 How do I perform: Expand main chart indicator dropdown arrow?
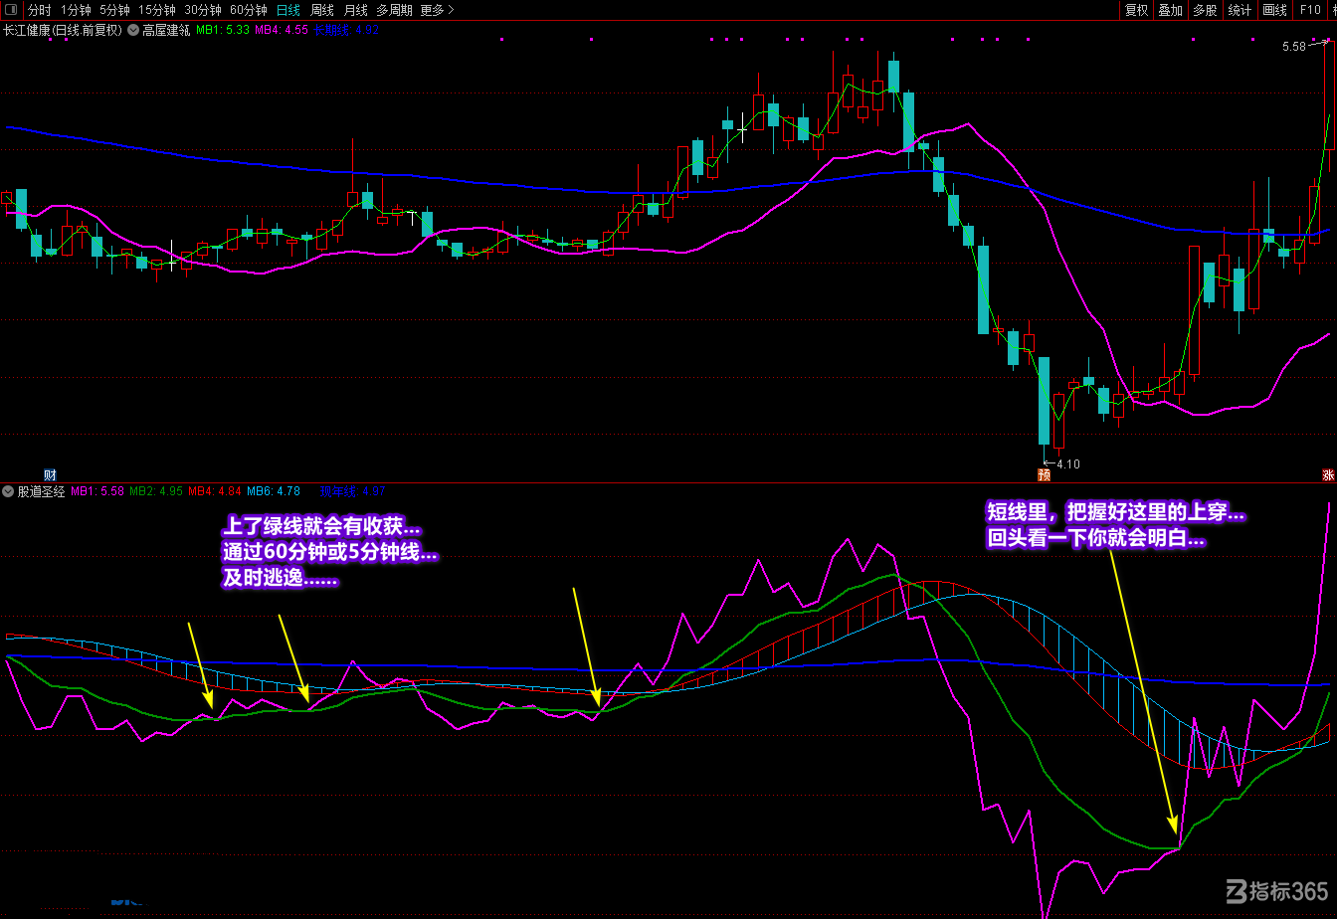pos(133,30)
